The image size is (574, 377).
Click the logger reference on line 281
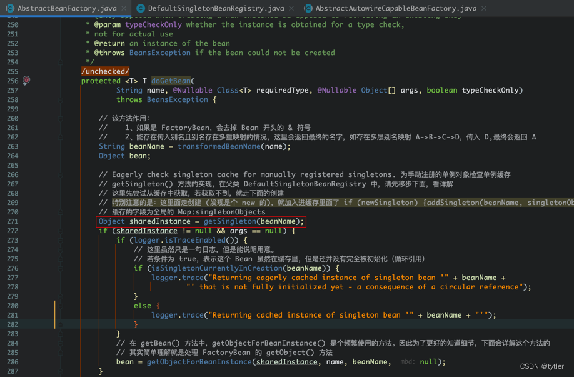tap(164, 315)
